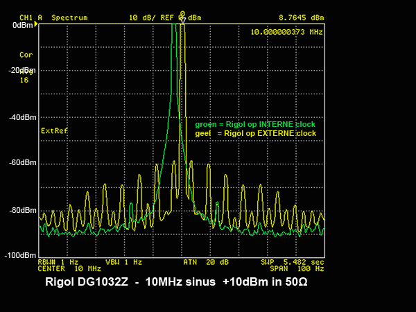This screenshot has width=416, height=312.
Task: Select the 'CH1 A Spectrum' header text
Action: 53,18
